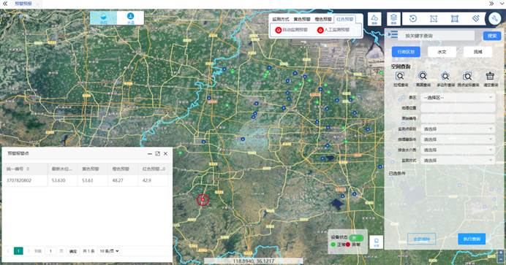Click the 执行查询 execute query button

pyautogui.click(x=472, y=239)
